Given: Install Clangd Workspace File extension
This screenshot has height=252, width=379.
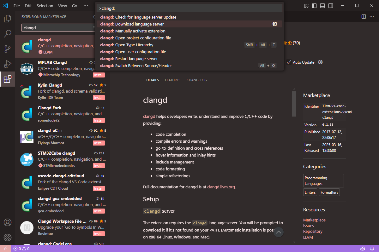Looking at the screenshot, I should (x=99, y=234).
